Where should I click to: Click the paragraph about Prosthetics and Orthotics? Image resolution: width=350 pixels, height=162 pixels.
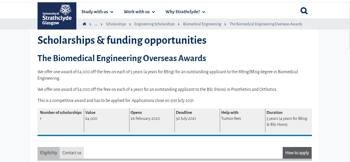[157, 90]
